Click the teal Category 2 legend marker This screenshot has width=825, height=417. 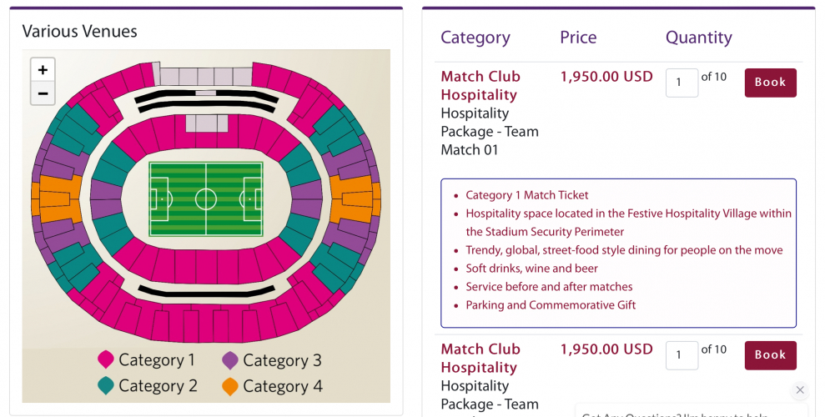106,386
